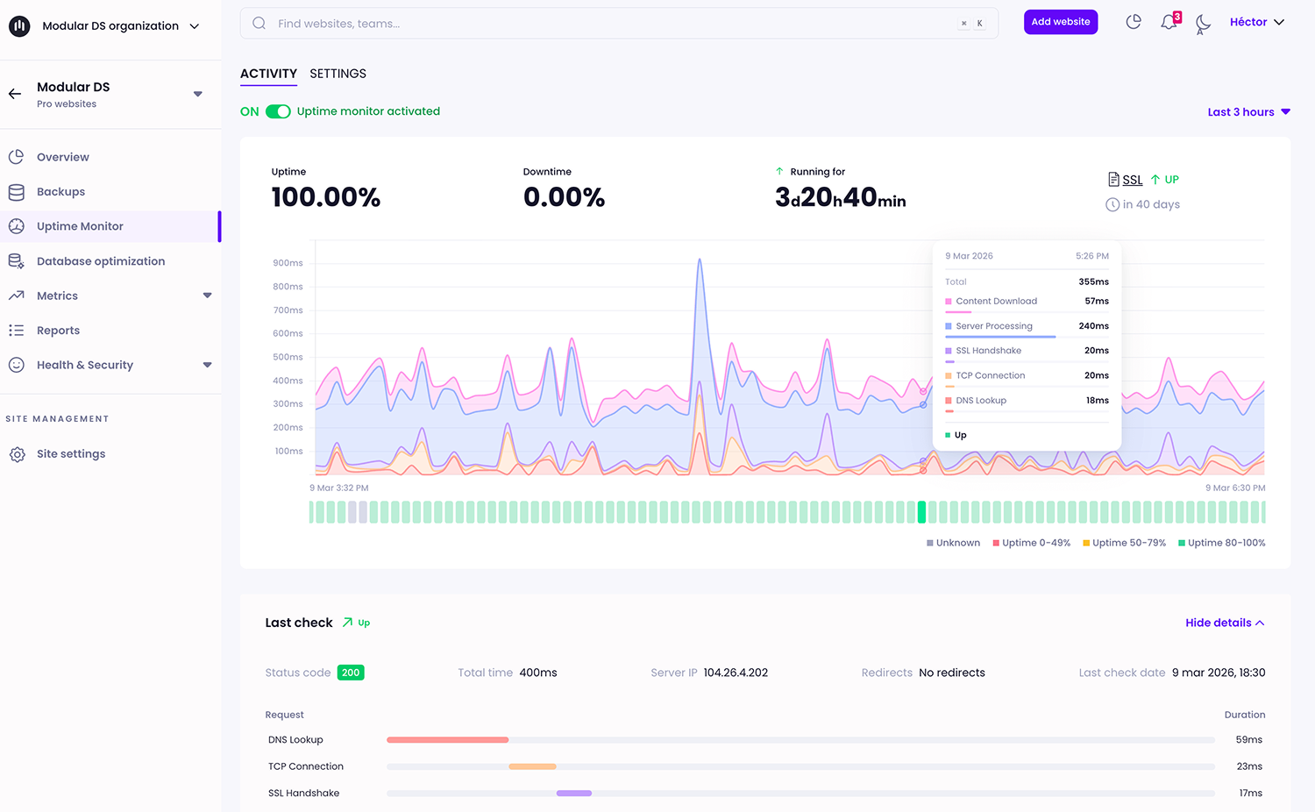
Task: Collapse details with Hide details control
Action: click(1224, 623)
